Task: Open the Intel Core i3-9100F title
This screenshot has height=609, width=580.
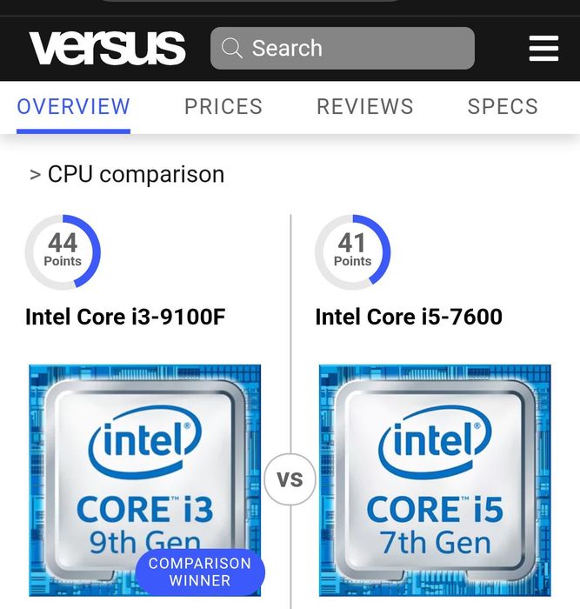Action: click(x=125, y=317)
